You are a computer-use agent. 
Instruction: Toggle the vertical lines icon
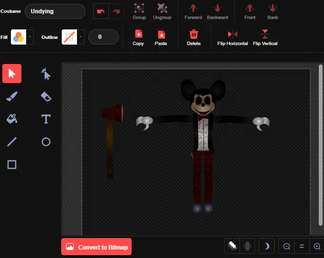[x=248, y=246]
